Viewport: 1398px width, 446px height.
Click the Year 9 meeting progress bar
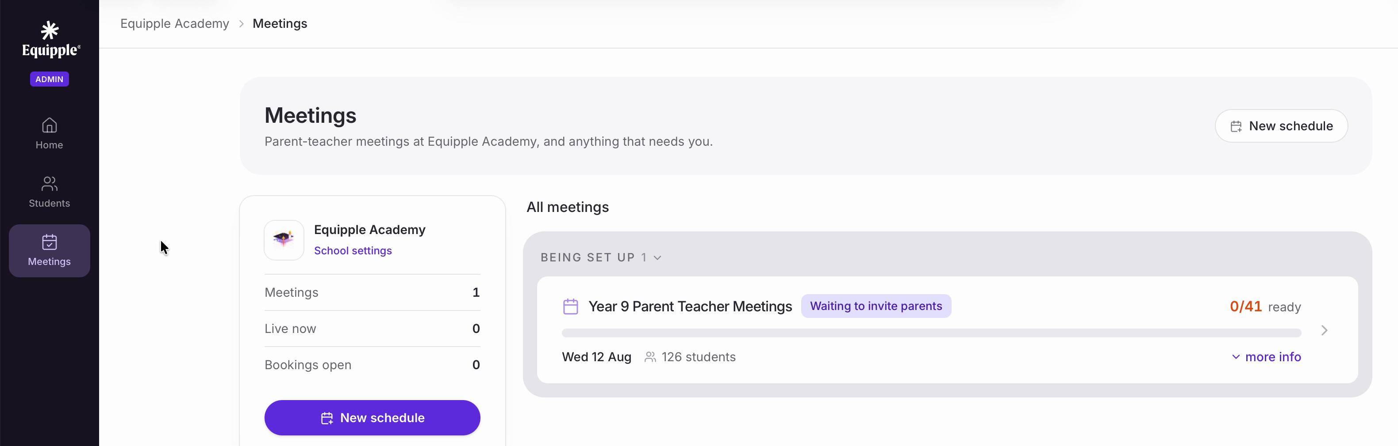pos(931,333)
